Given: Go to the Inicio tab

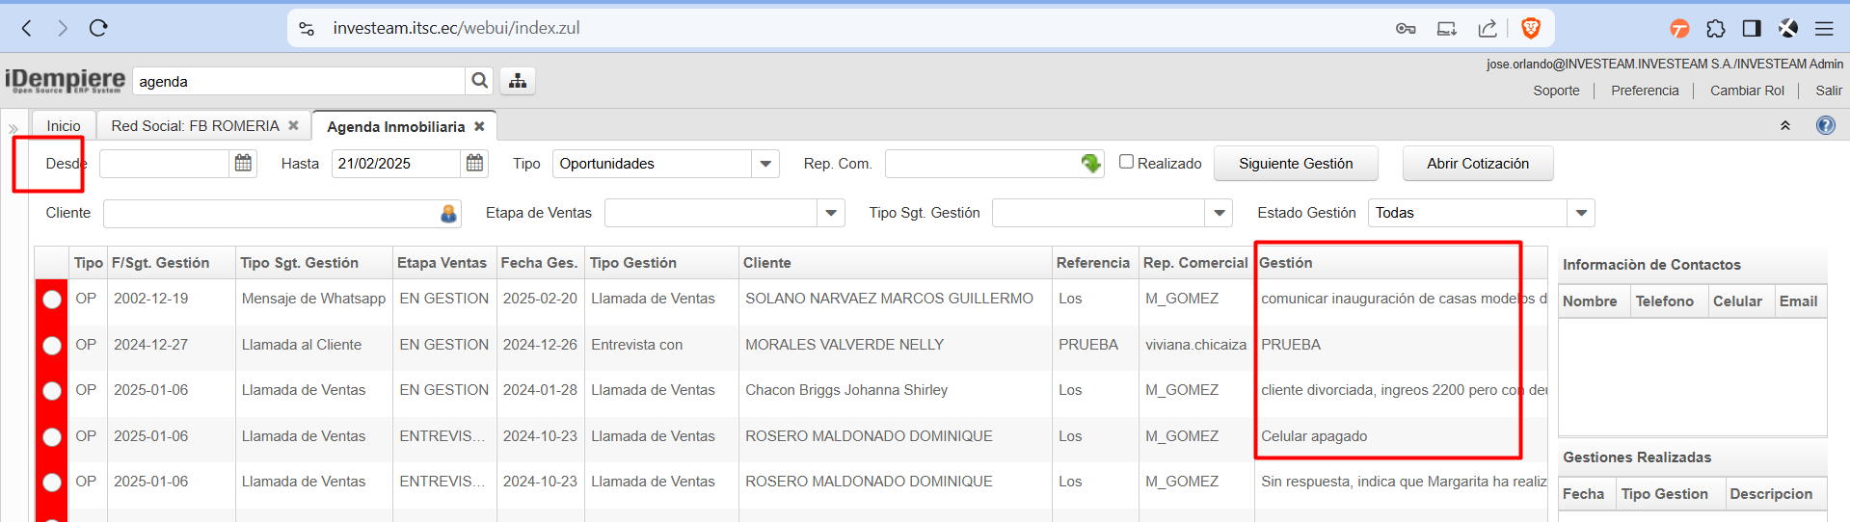Looking at the screenshot, I should 64,126.
